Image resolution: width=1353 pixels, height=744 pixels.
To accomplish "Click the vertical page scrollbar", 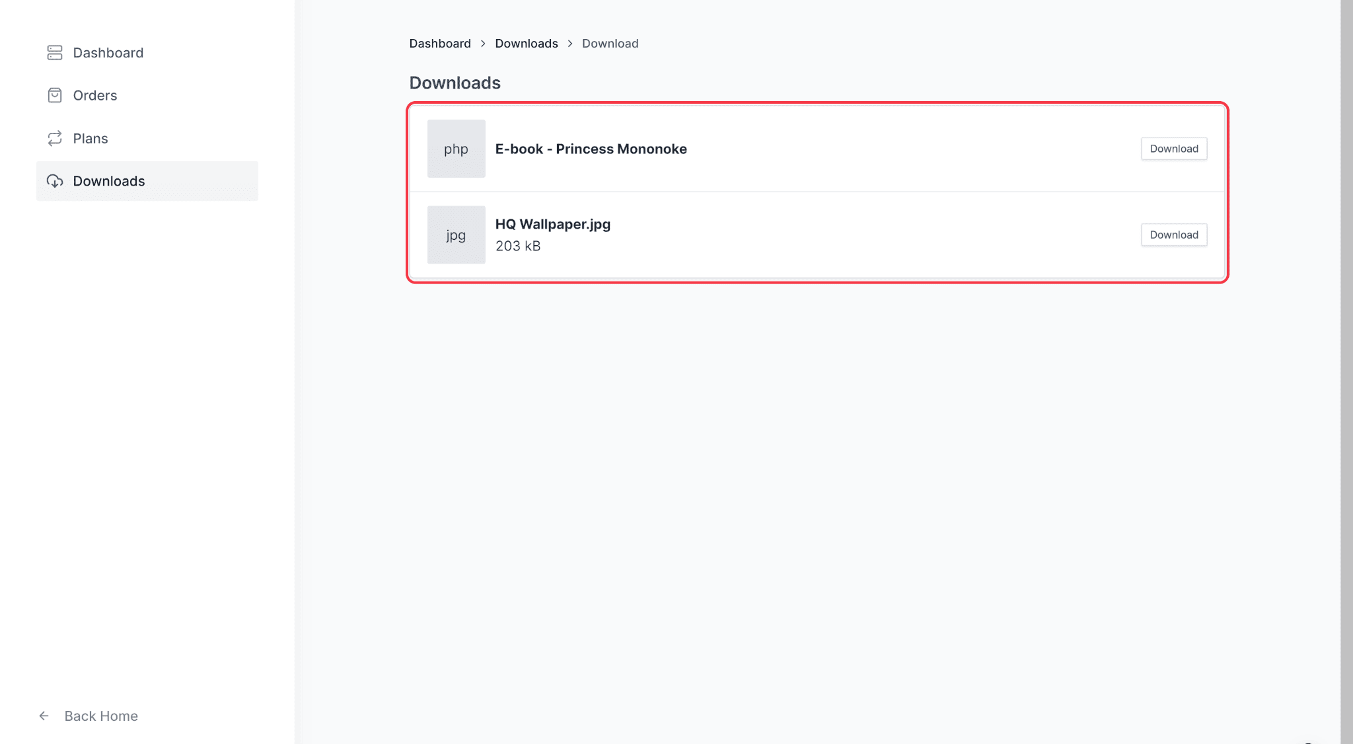I will (x=1346, y=370).
